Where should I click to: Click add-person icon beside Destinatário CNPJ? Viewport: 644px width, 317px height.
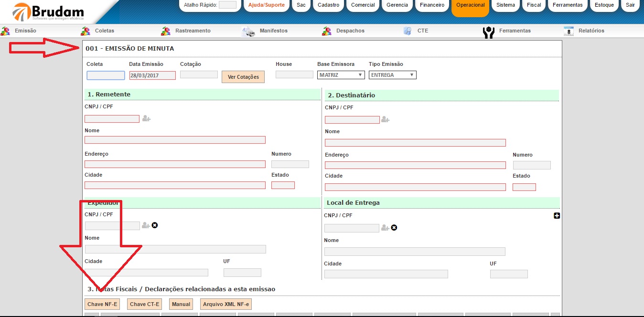click(385, 120)
